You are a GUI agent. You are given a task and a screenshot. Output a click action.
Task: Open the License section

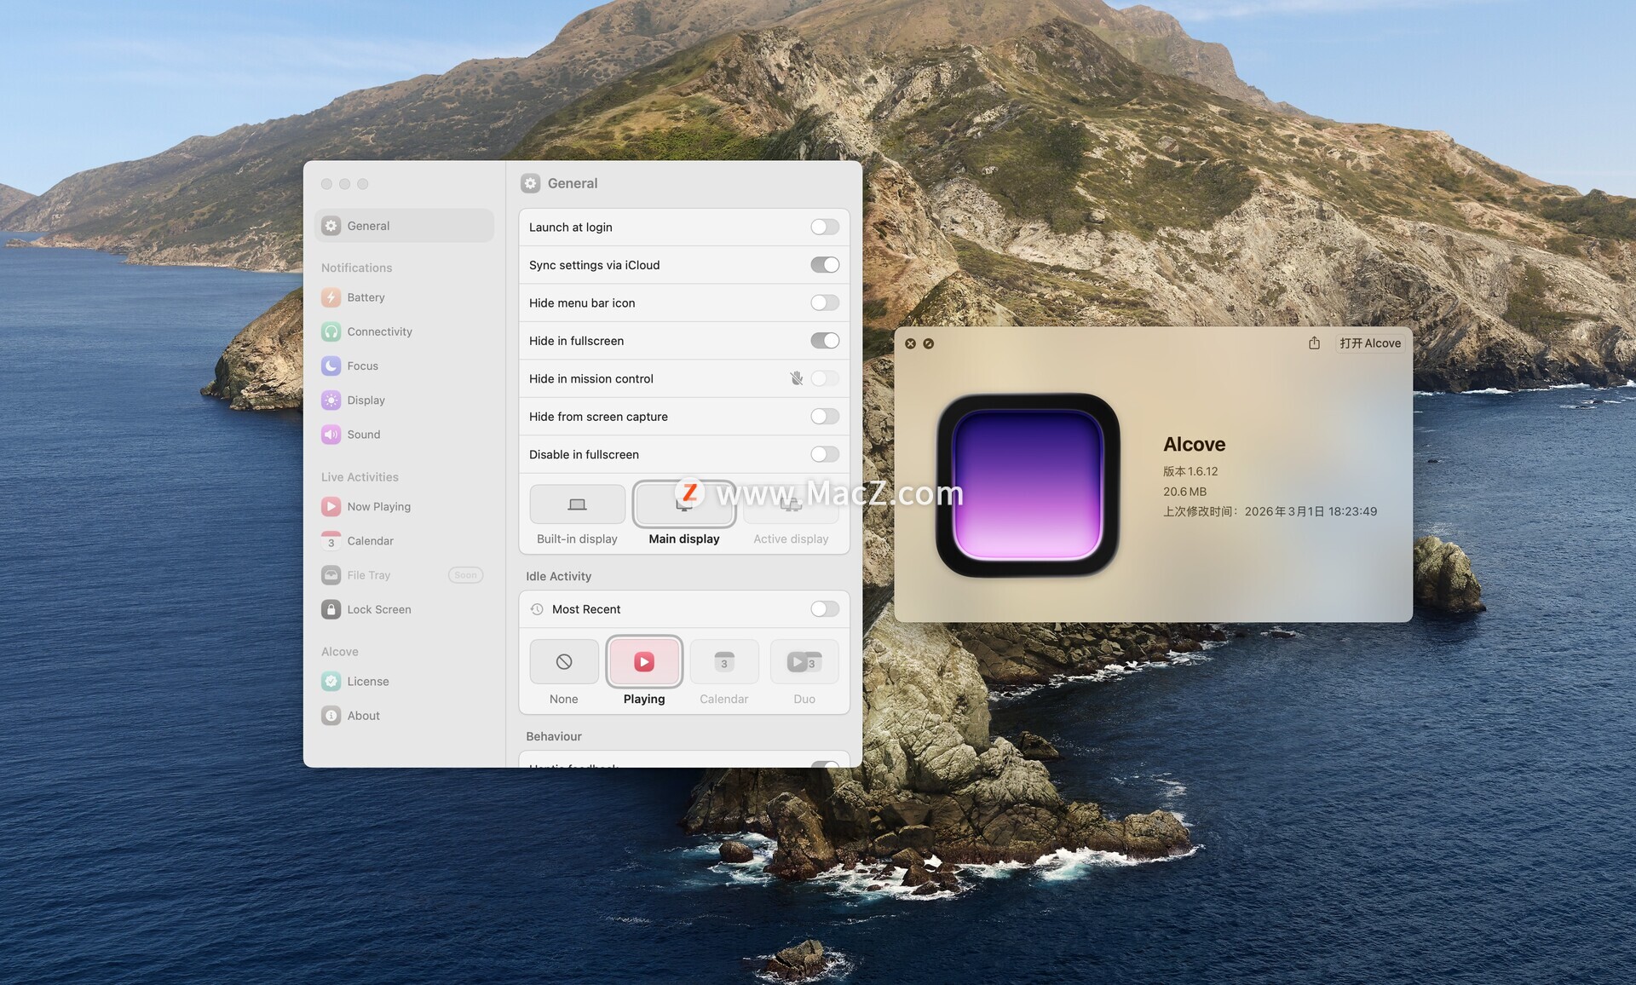(x=367, y=682)
